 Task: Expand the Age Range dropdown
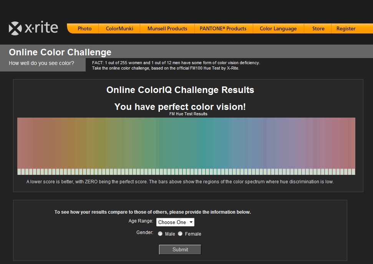tap(175, 222)
